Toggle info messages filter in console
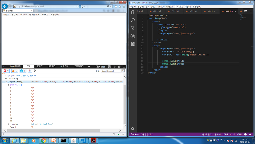The height and width of the screenshot is (144, 255). coord(23,71)
